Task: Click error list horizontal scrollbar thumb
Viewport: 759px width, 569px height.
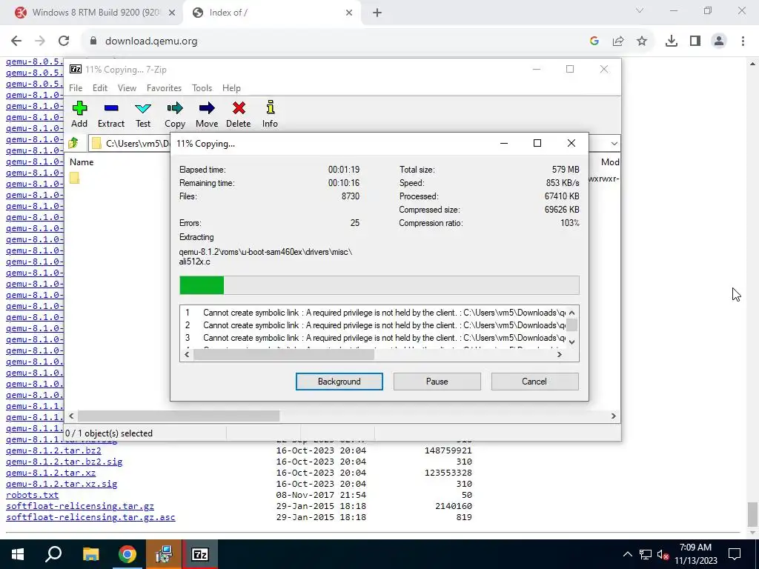Action: (284, 355)
